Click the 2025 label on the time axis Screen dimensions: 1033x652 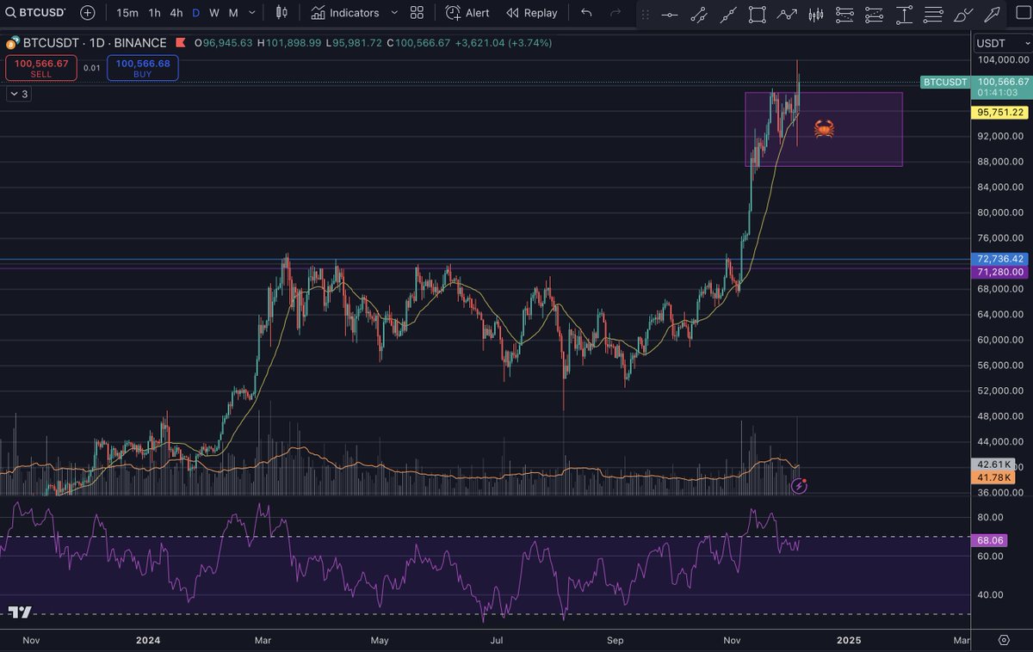849,640
